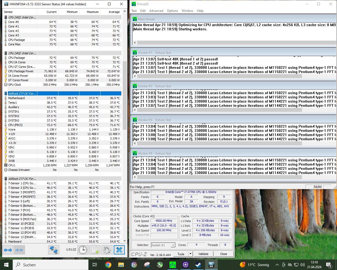Select highlighted ASRock Z77 OC Formula group header

point(62,94)
